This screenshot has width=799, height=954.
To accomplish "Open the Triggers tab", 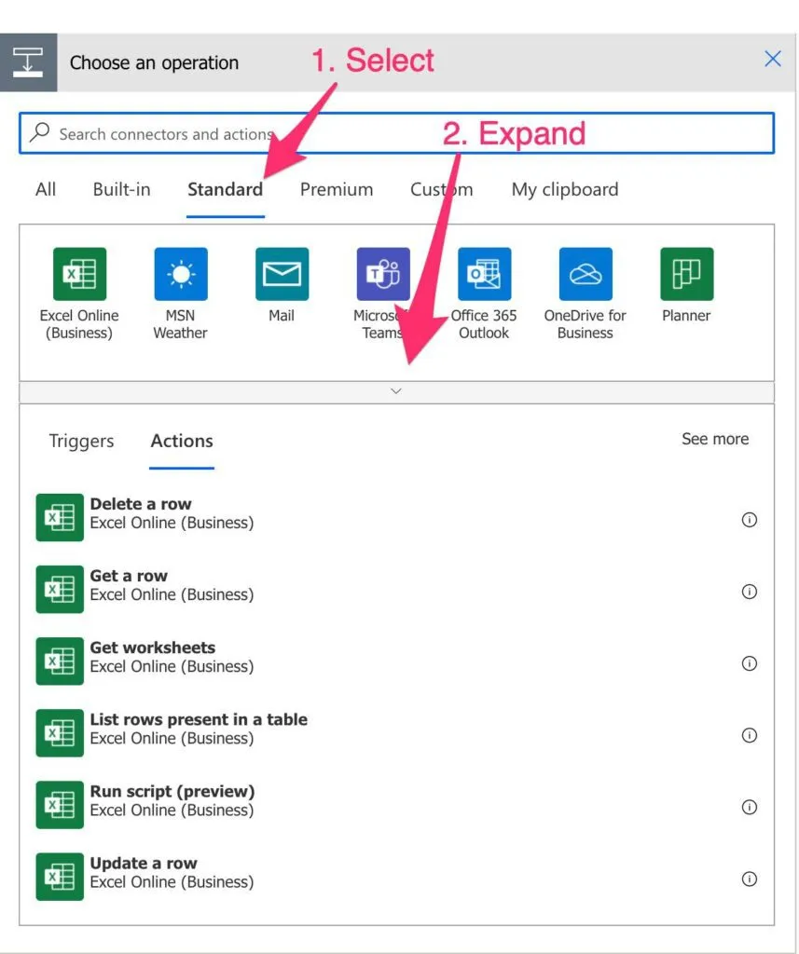I will (81, 441).
